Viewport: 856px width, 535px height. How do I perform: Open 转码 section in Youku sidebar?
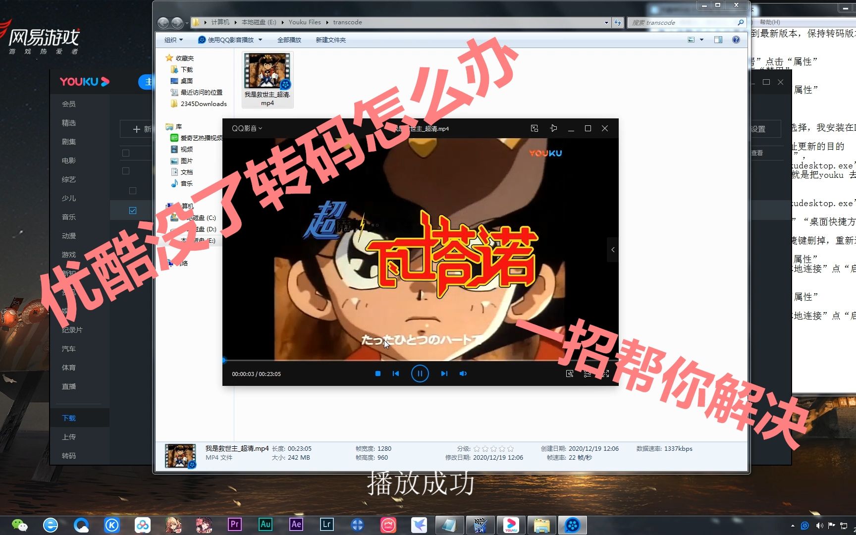click(69, 456)
